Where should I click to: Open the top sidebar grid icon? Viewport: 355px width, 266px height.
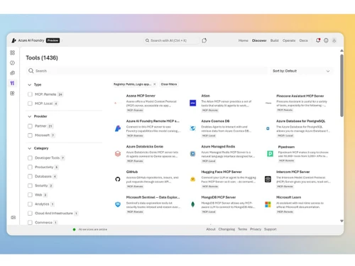coord(13,52)
